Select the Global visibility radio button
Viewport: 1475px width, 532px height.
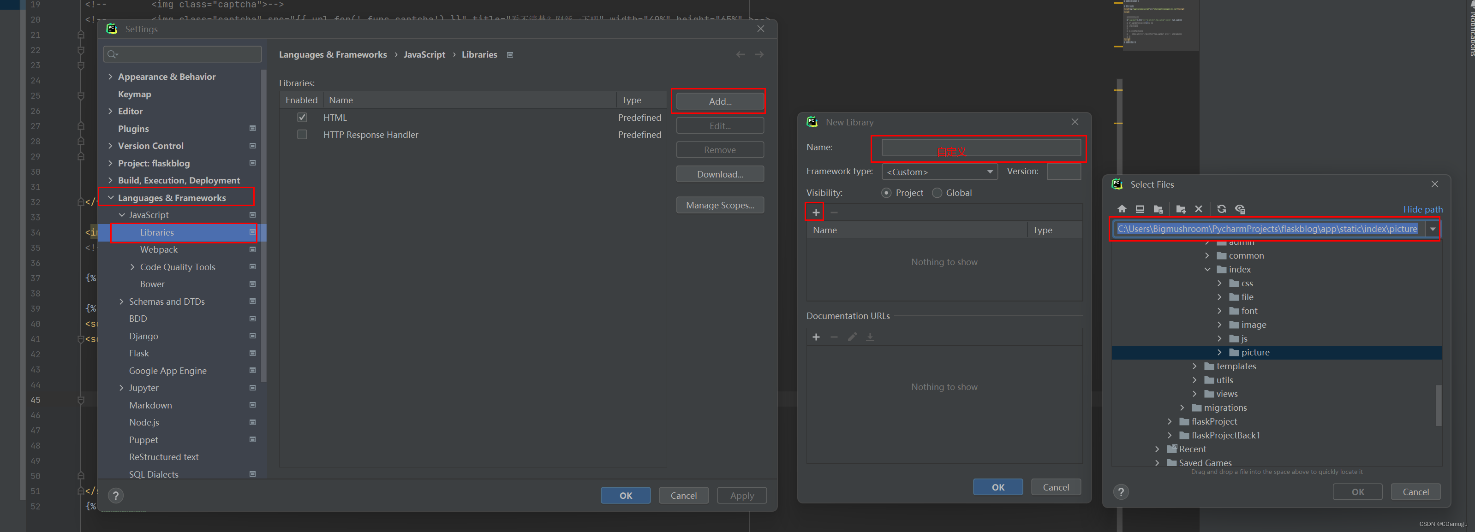click(x=938, y=193)
